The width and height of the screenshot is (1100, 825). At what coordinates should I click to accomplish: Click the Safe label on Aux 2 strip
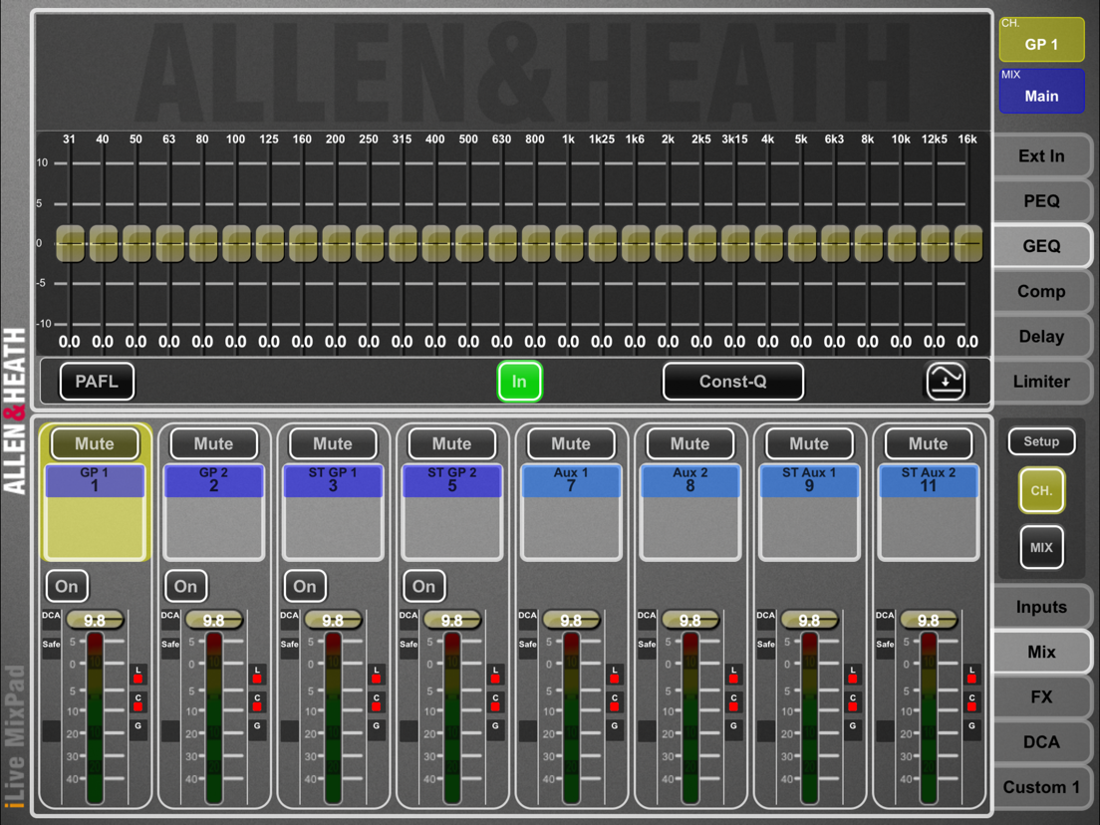click(647, 644)
